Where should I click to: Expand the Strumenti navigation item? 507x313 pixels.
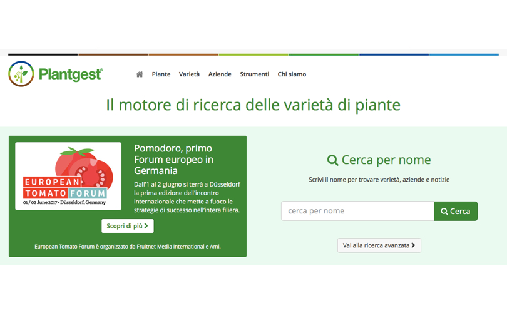click(x=254, y=74)
